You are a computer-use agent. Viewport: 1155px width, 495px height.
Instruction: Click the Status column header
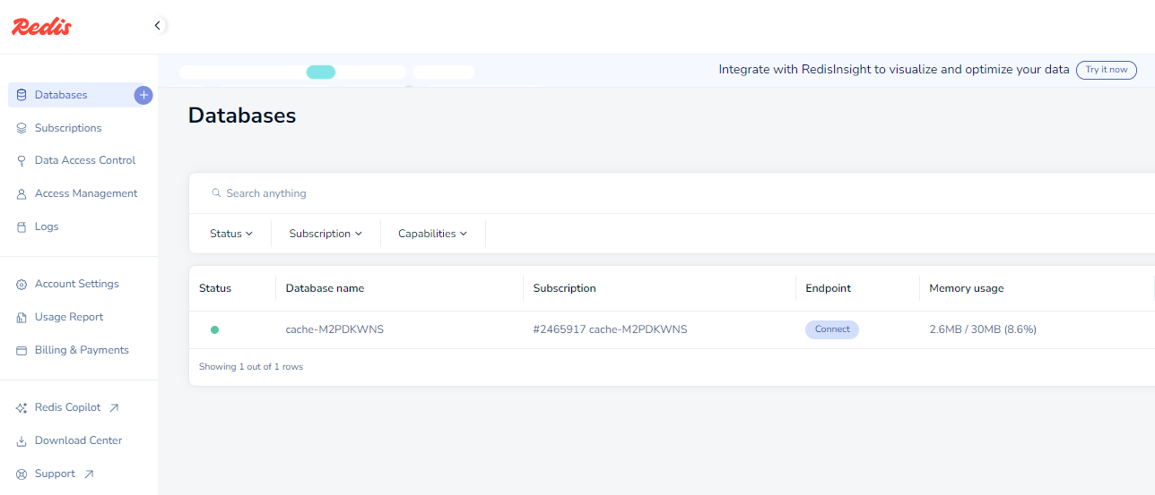(x=215, y=288)
